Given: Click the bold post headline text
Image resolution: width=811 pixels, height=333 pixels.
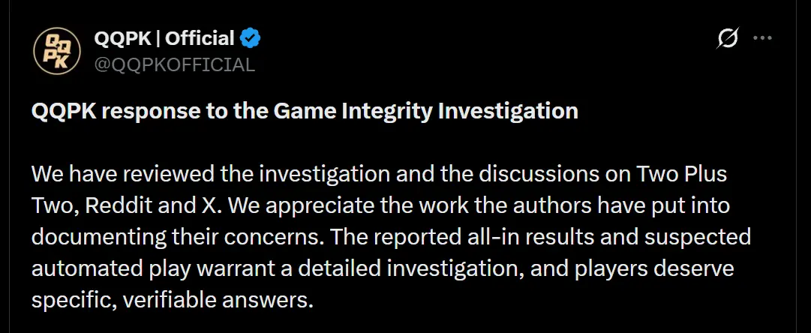Looking at the screenshot, I should coord(305,111).
